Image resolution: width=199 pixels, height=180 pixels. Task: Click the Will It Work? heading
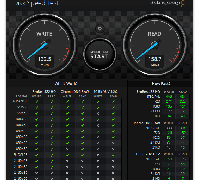tap(66, 84)
